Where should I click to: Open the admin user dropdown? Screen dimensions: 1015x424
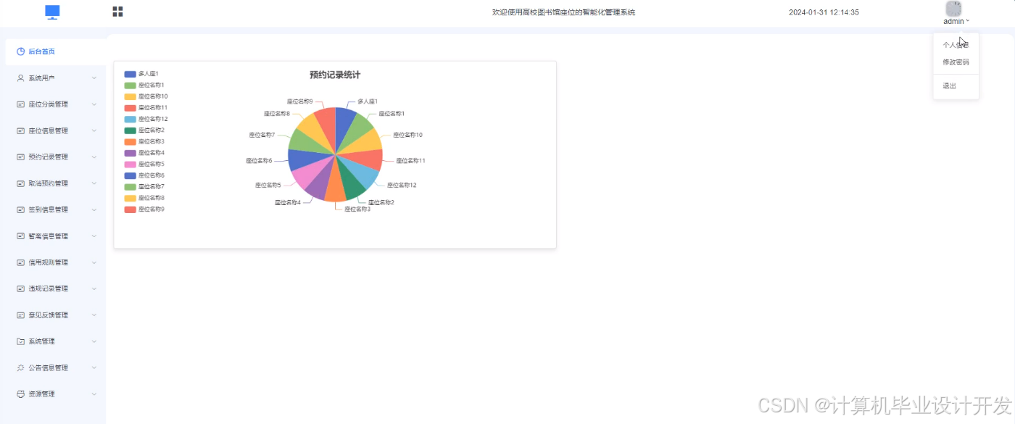tap(956, 21)
